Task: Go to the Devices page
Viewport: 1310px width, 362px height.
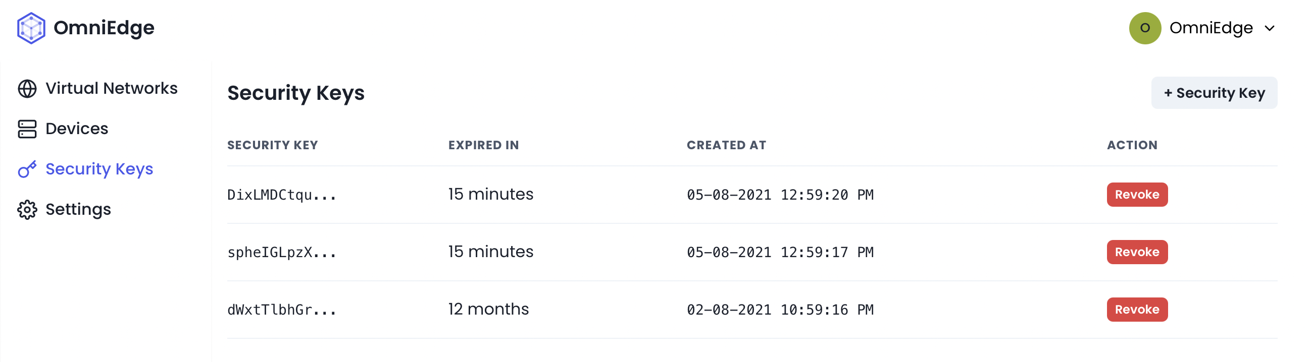Action: tap(77, 129)
